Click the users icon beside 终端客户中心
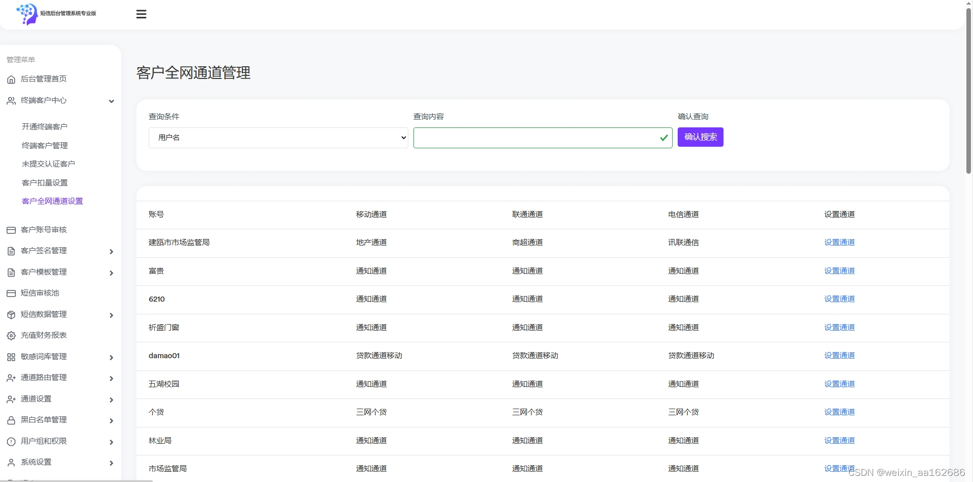The image size is (973, 482). (11, 101)
